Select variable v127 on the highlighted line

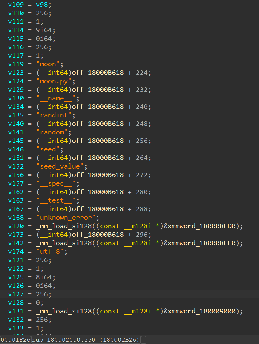tap(16, 294)
